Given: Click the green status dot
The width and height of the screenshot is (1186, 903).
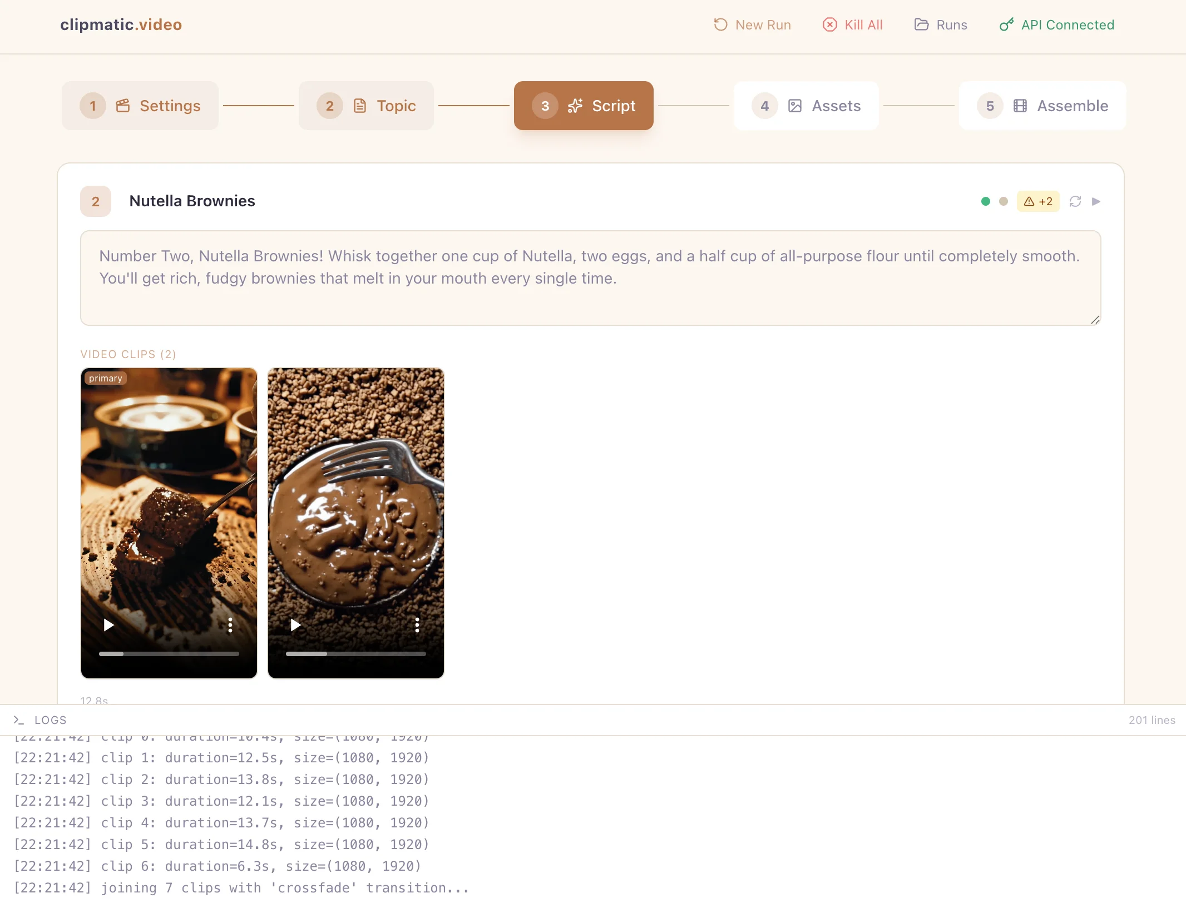Looking at the screenshot, I should (985, 201).
